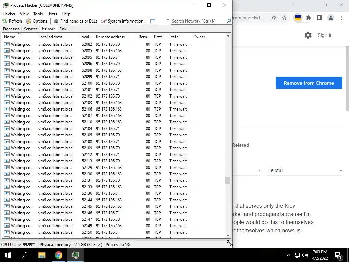This screenshot has width=349, height=262.
Task: Click Physical memory status bar entry
Action: (71, 244)
